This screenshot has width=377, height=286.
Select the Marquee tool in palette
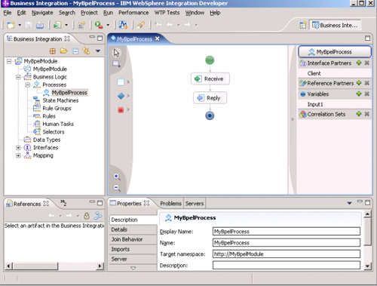coord(116,64)
